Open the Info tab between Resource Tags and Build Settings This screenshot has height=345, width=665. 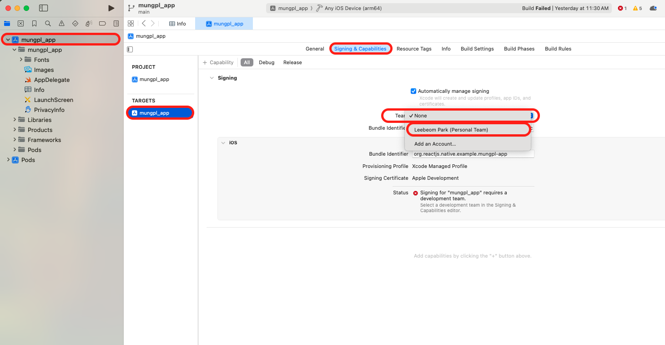[446, 49]
